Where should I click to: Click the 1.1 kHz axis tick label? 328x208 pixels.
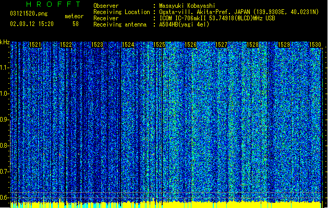tap(5, 68)
